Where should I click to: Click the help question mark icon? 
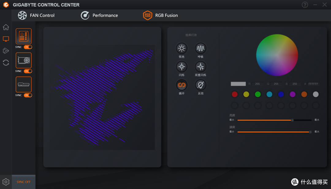305,5
